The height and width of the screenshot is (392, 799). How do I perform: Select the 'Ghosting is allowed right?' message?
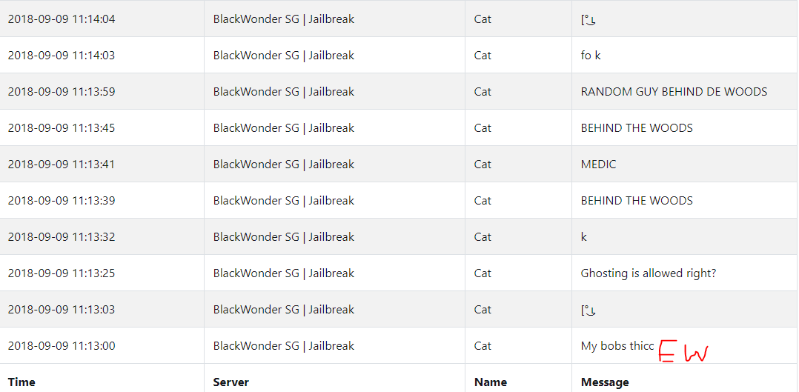click(x=648, y=273)
